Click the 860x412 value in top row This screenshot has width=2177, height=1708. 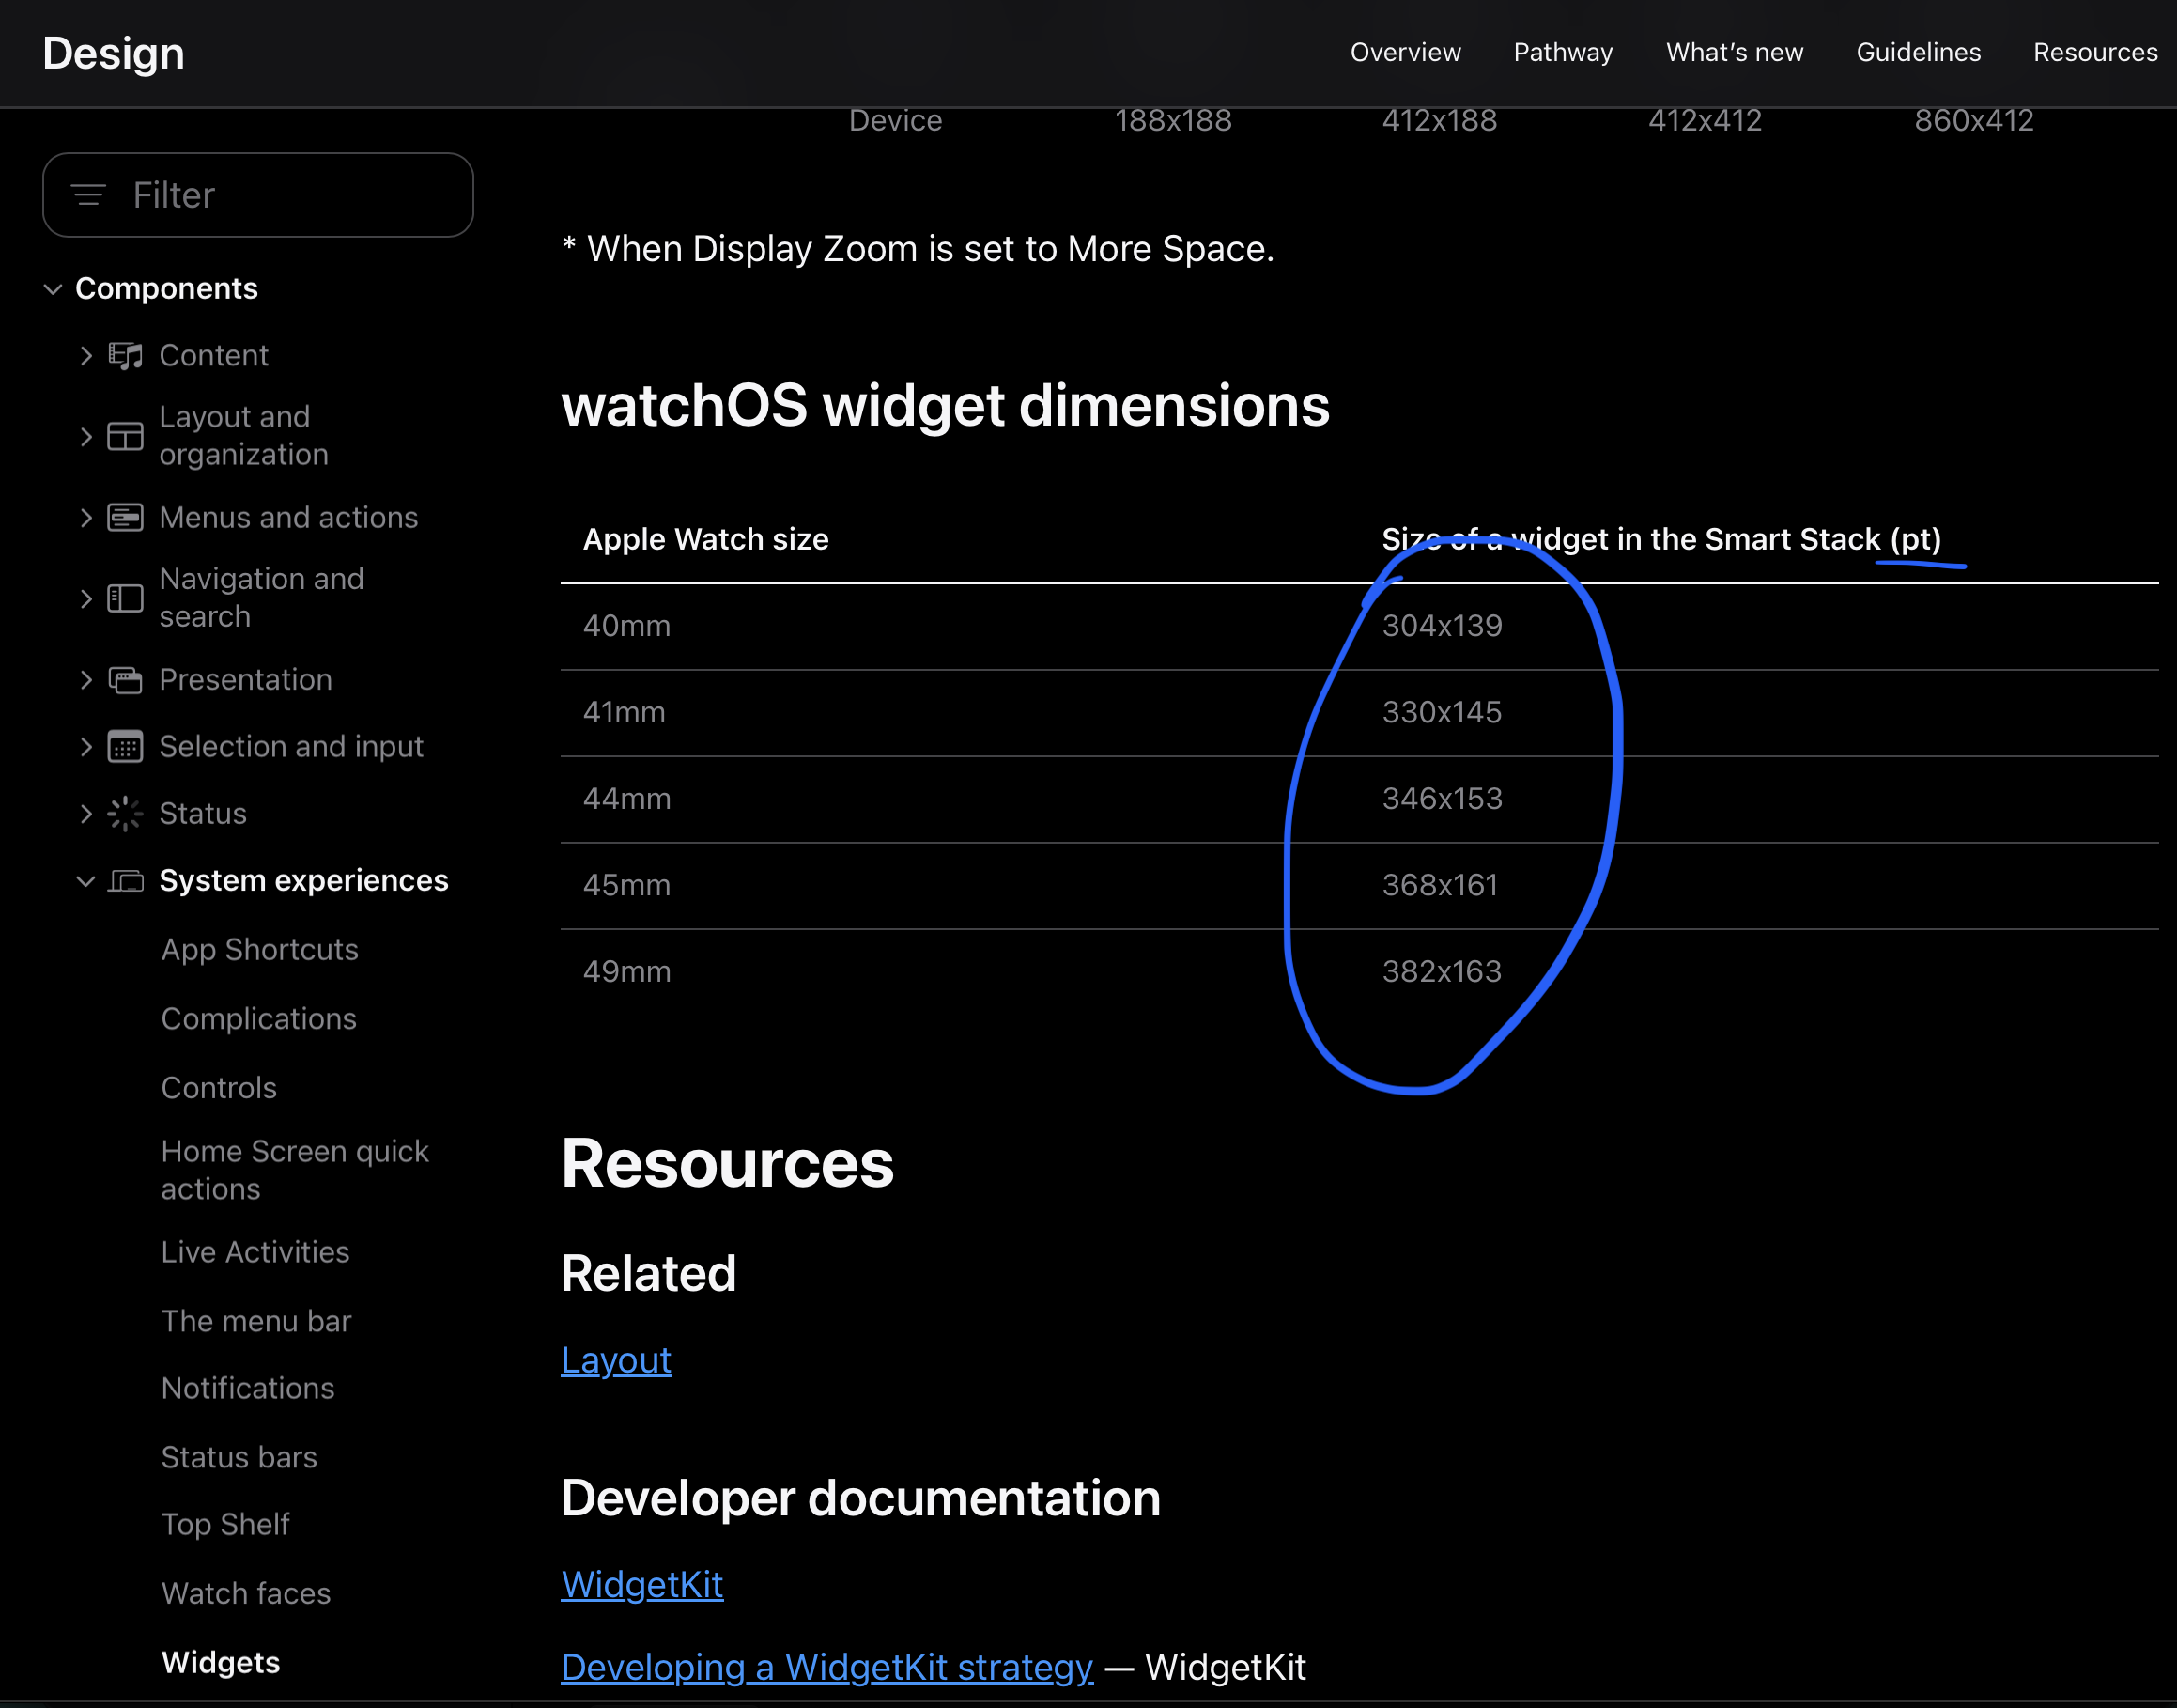(x=1974, y=121)
